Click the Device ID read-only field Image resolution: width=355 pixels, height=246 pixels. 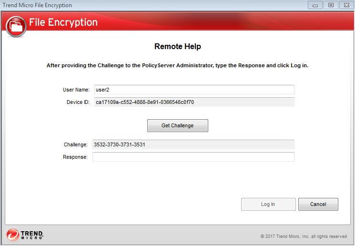(x=193, y=102)
